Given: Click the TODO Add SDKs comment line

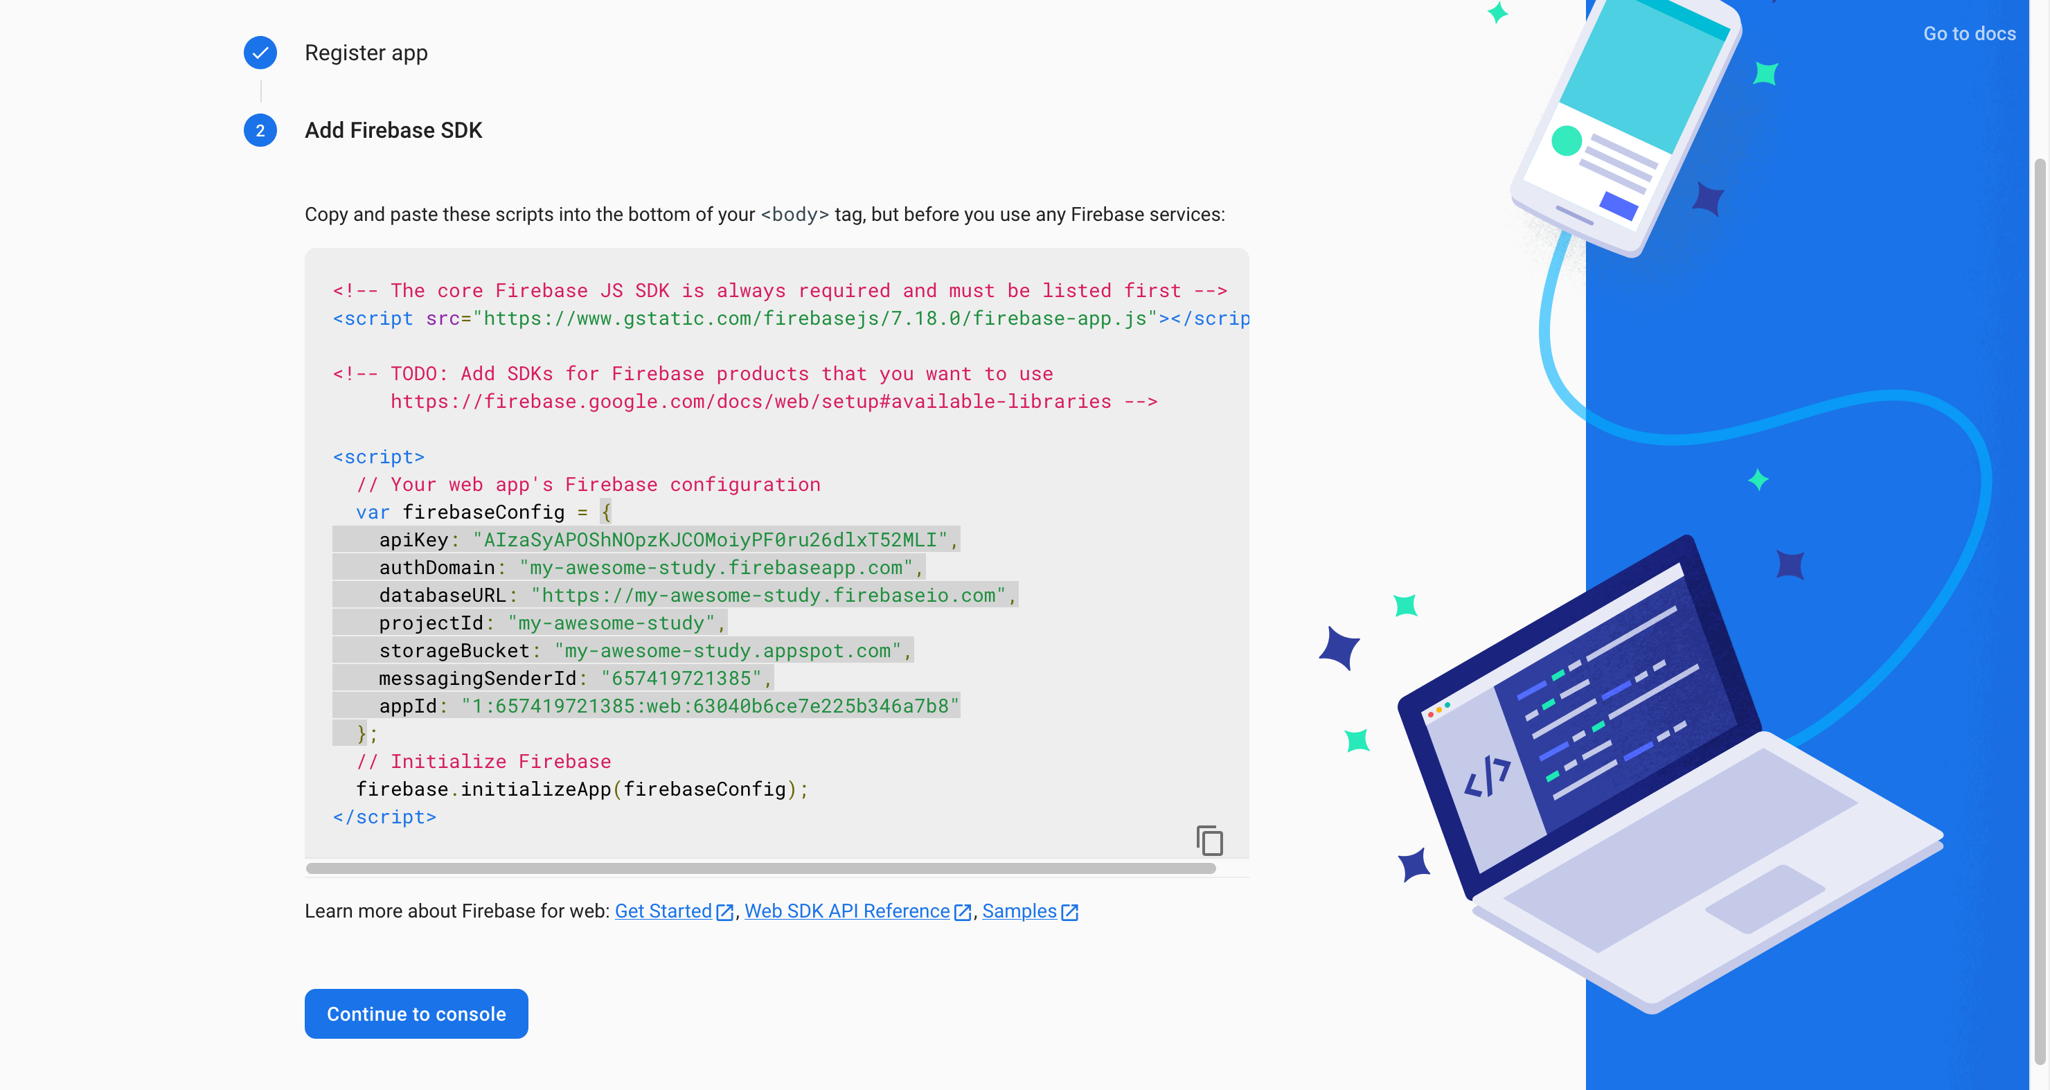Looking at the screenshot, I should pos(693,374).
